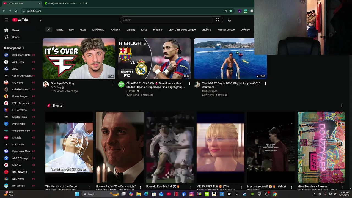This screenshot has height=198, width=352.
Task: Click the YouTube search input field
Action: point(166,20)
